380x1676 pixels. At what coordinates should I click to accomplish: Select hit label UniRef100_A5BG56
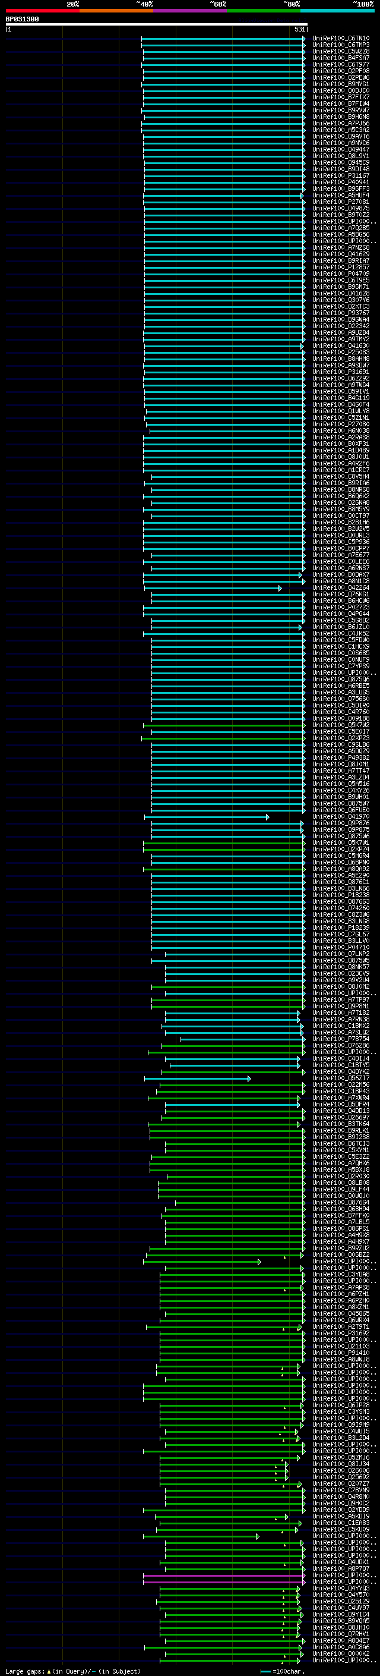click(x=341, y=235)
